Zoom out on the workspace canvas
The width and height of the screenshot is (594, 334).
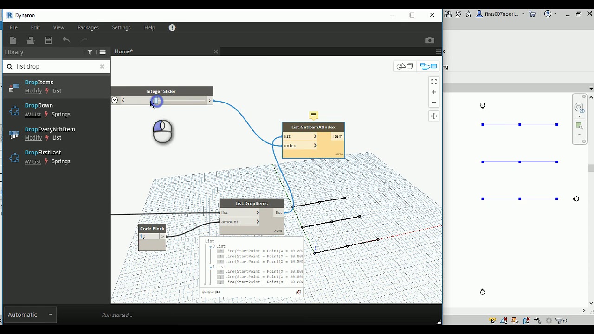434,102
